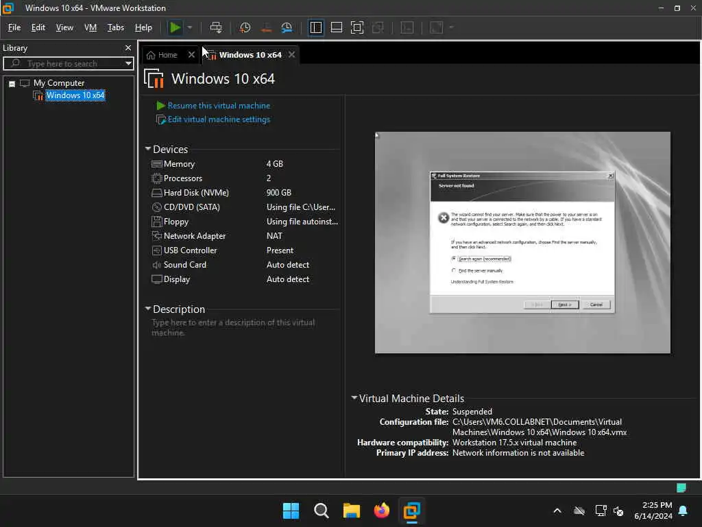Click the VM screen preview thumbnail

click(x=522, y=242)
